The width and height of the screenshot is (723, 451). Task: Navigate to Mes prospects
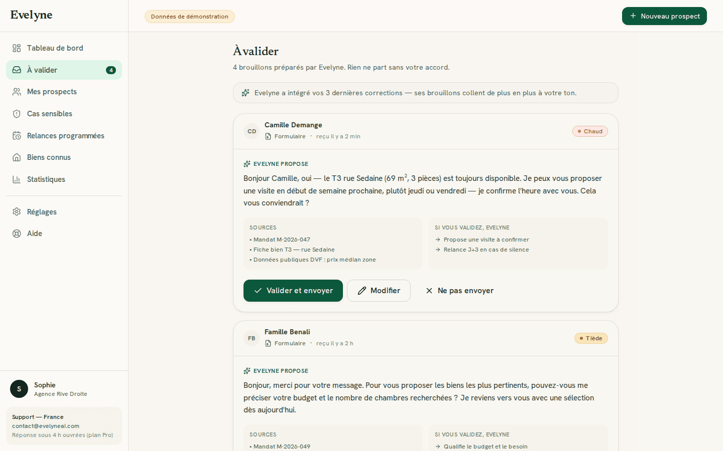click(x=64, y=92)
